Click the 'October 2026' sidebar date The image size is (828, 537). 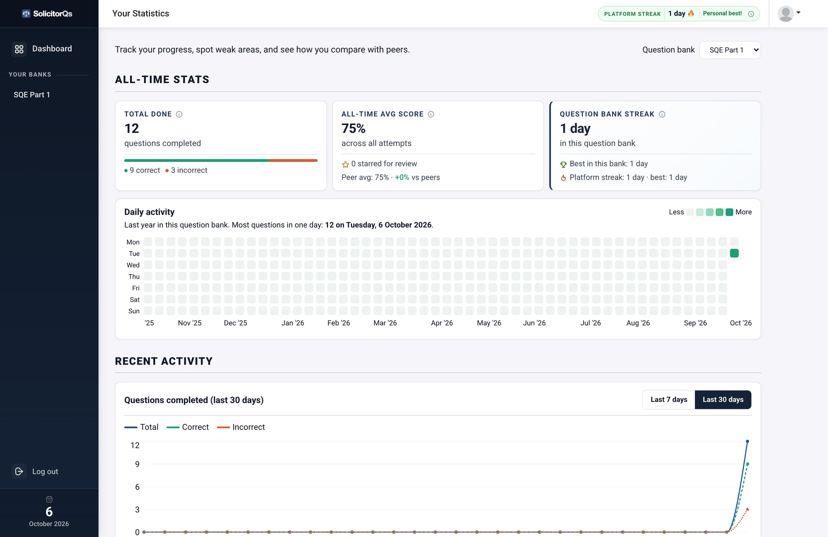(x=49, y=524)
